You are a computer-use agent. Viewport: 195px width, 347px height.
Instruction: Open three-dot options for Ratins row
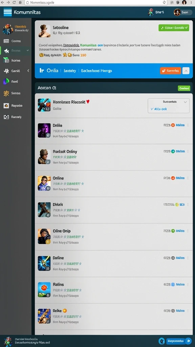pyautogui.click(x=188, y=284)
